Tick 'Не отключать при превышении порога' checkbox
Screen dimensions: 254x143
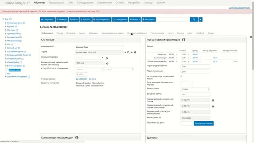click(x=181, y=76)
